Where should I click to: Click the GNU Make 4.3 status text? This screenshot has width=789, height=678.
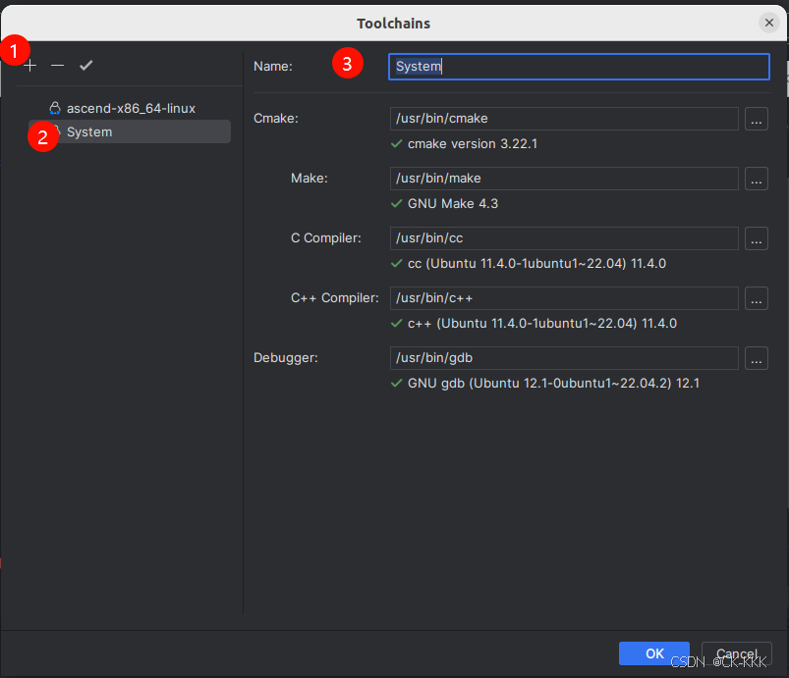point(453,203)
